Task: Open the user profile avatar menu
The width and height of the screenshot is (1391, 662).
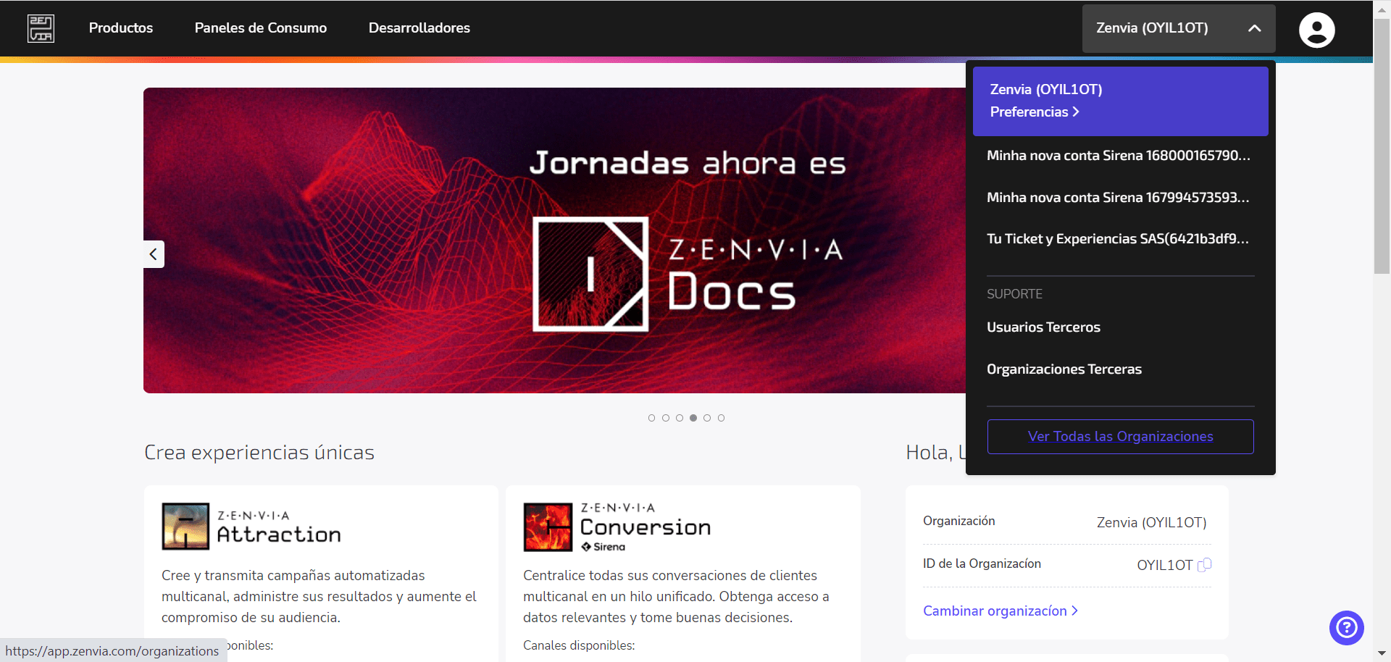Action: click(1317, 29)
